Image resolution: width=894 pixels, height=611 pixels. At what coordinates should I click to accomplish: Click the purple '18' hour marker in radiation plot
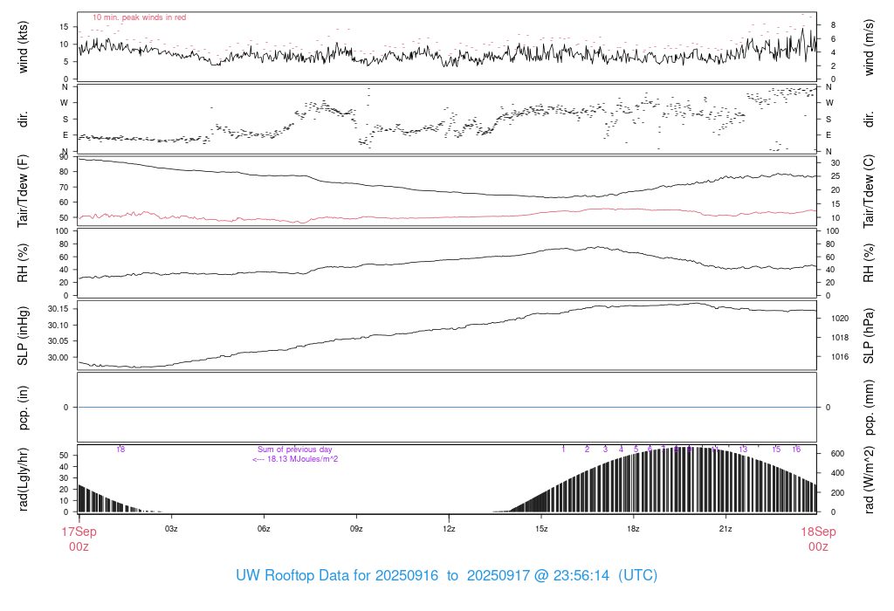coord(120,450)
